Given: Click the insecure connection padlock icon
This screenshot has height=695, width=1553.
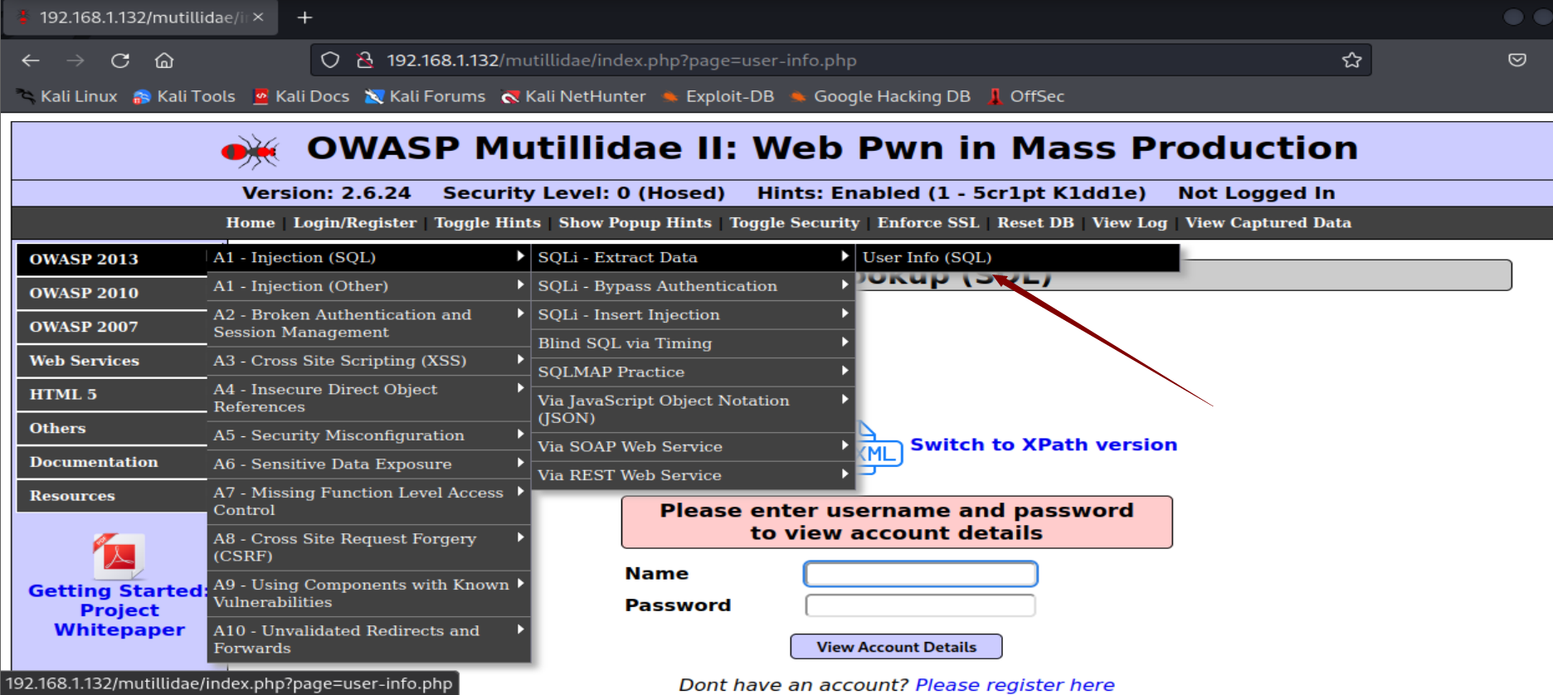Looking at the screenshot, I should (x=364, y=61).
